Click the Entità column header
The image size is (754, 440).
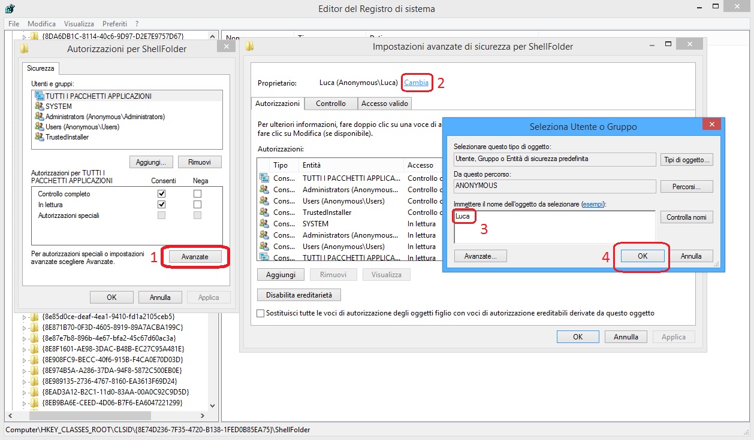351,165
